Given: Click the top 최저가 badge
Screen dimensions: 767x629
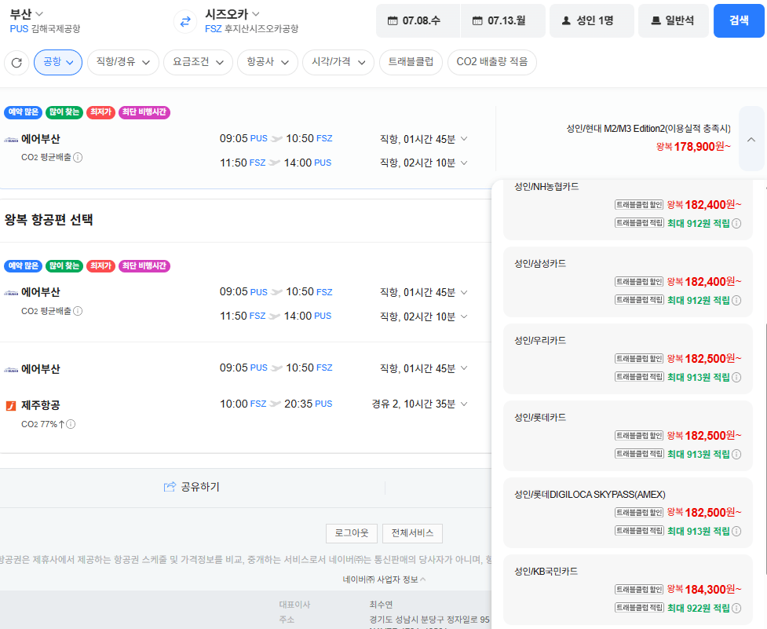Looking at the screenshot, I should (x=100, y=112).
